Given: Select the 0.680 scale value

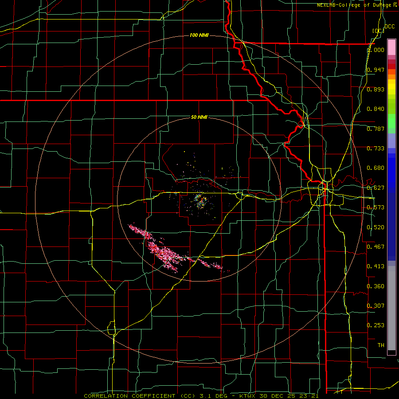Looking at the screenshot, I should (376, 168).
